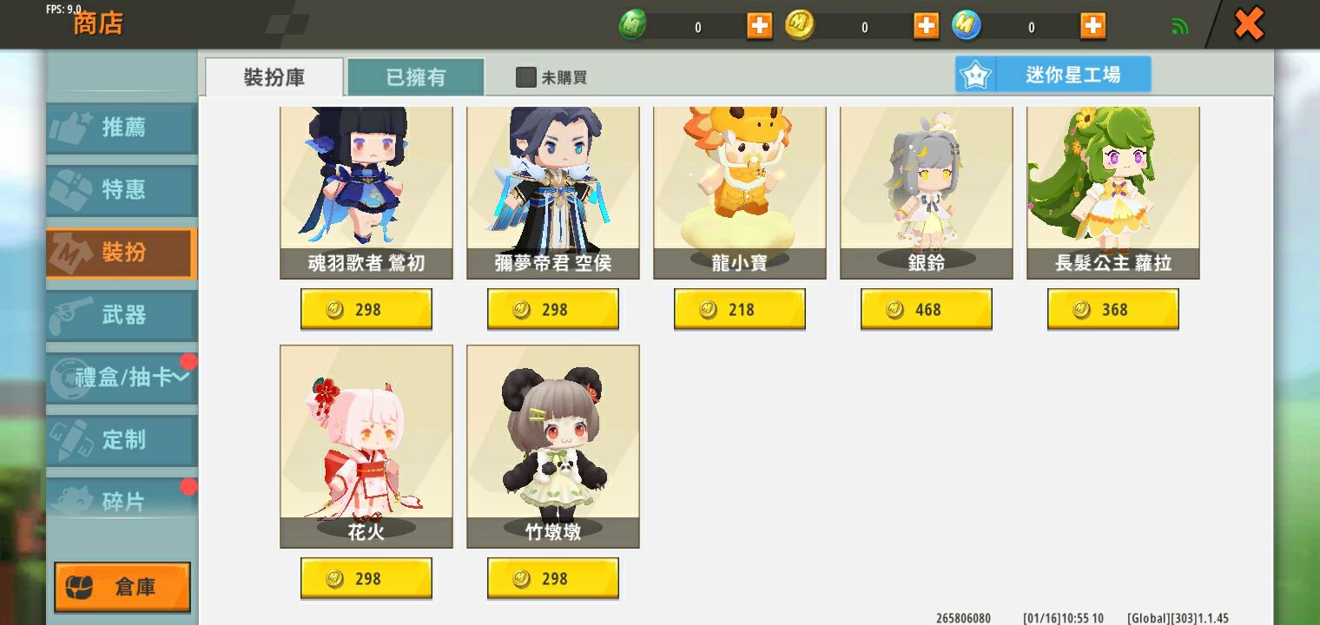
Task: Buy 長髮公主 蘿拉 for 368 coins
Action: coord(1113,310)
